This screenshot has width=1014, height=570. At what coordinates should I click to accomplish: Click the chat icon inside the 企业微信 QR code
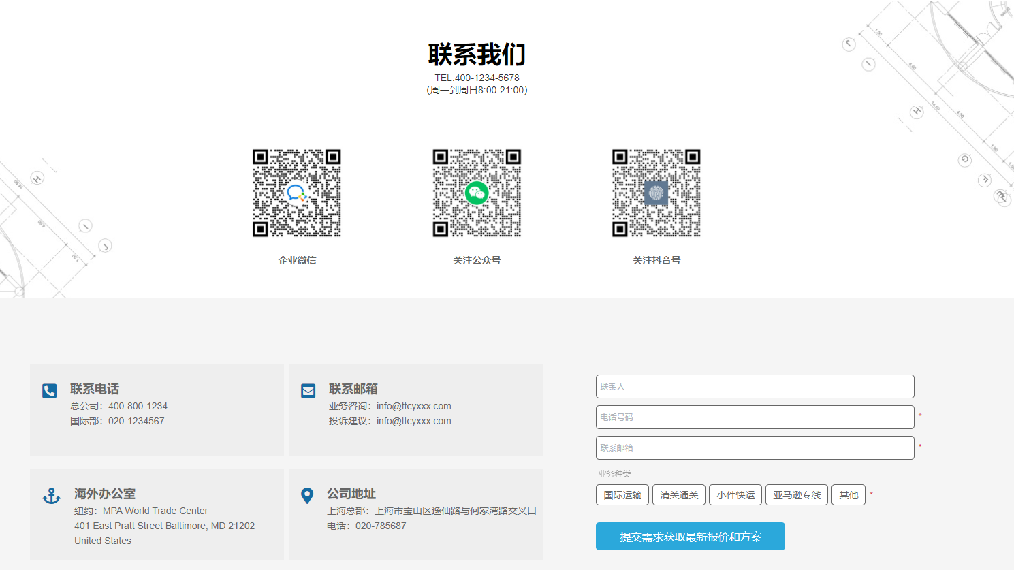click(x=298, y=193)
